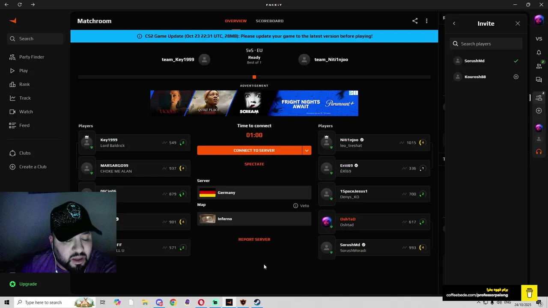Open player 1SpaceJesus1 profile row
This screenshot has height=308, width=548.
tap(374, 194)
